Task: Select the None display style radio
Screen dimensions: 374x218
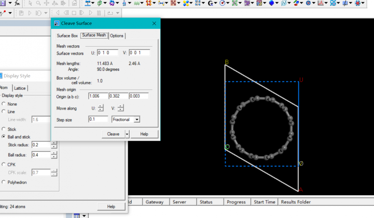Action: coord(4,104)
